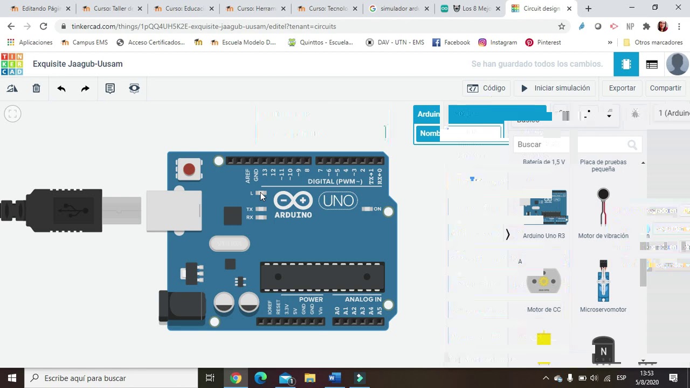
Task: Switch to the simulador ardu tab
Action: coord(399,9)
